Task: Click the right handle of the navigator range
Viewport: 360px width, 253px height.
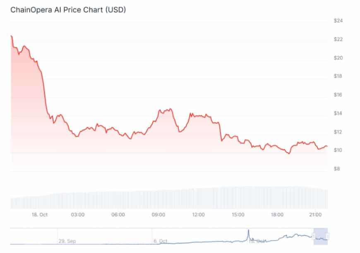Action: tap(327, 236)
